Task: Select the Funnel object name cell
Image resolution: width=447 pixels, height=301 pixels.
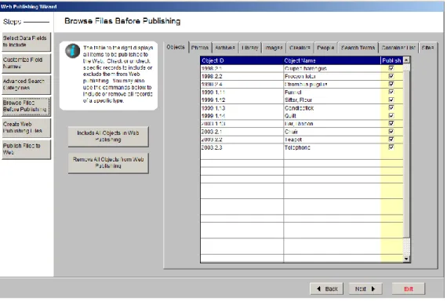Action: (333, 92)
